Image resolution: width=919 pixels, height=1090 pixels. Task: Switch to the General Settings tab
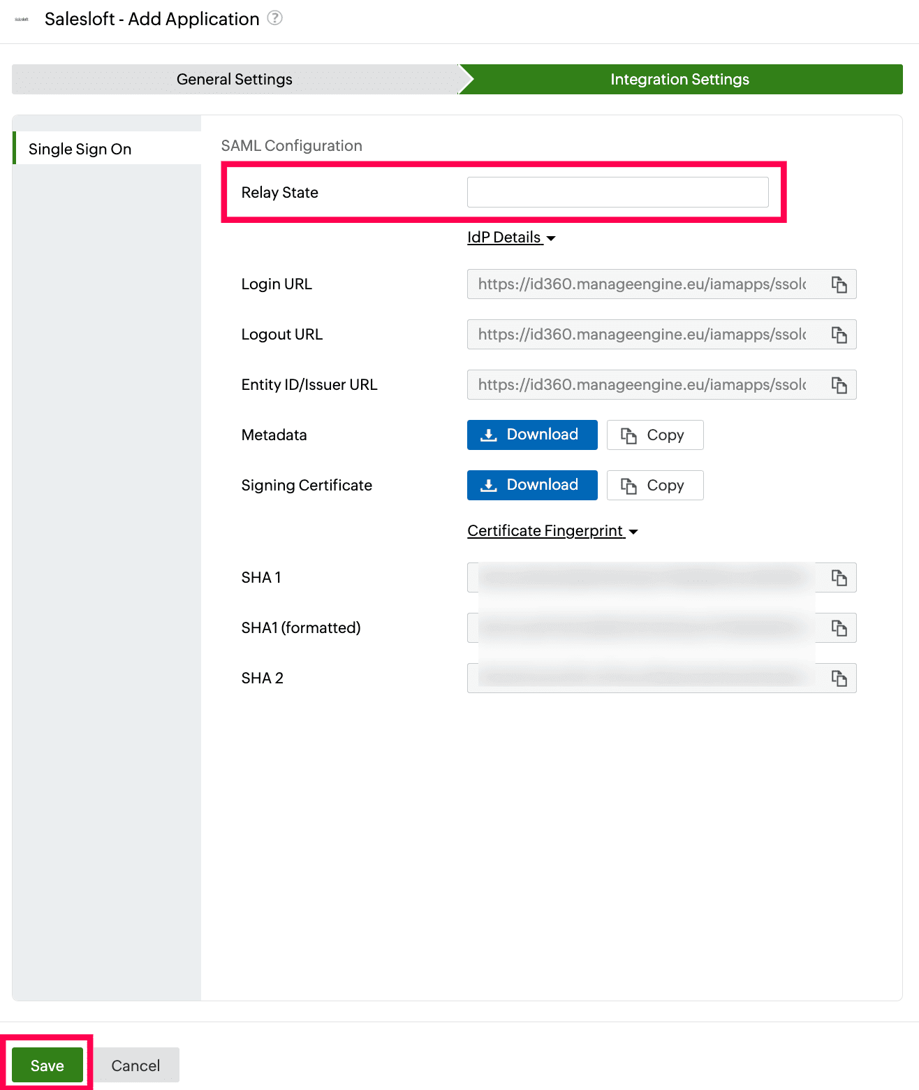[234, 79]
